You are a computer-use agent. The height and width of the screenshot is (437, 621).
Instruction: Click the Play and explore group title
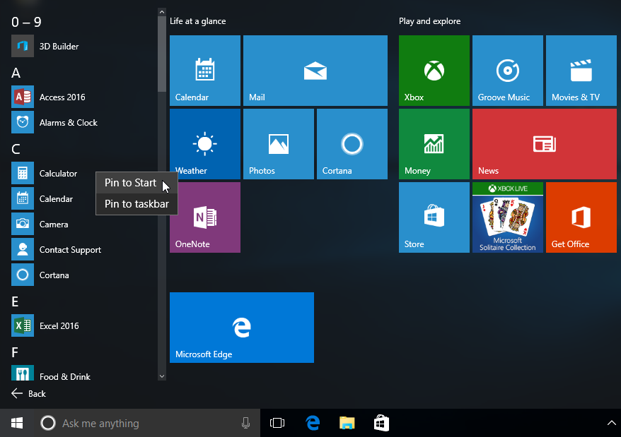coord(430,21)
